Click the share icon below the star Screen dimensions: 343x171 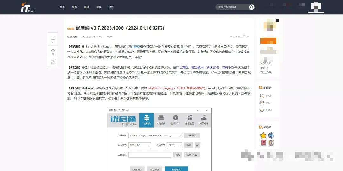point(53,62)
